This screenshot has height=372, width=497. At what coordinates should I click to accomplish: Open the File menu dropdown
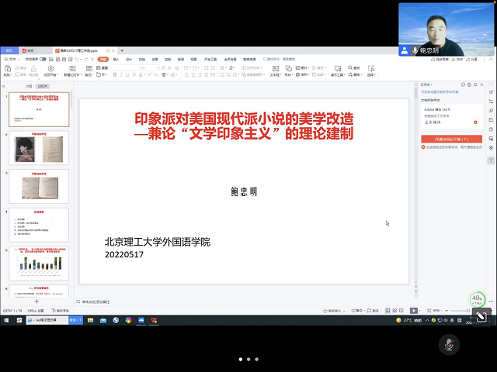click(x=12, y=59)
